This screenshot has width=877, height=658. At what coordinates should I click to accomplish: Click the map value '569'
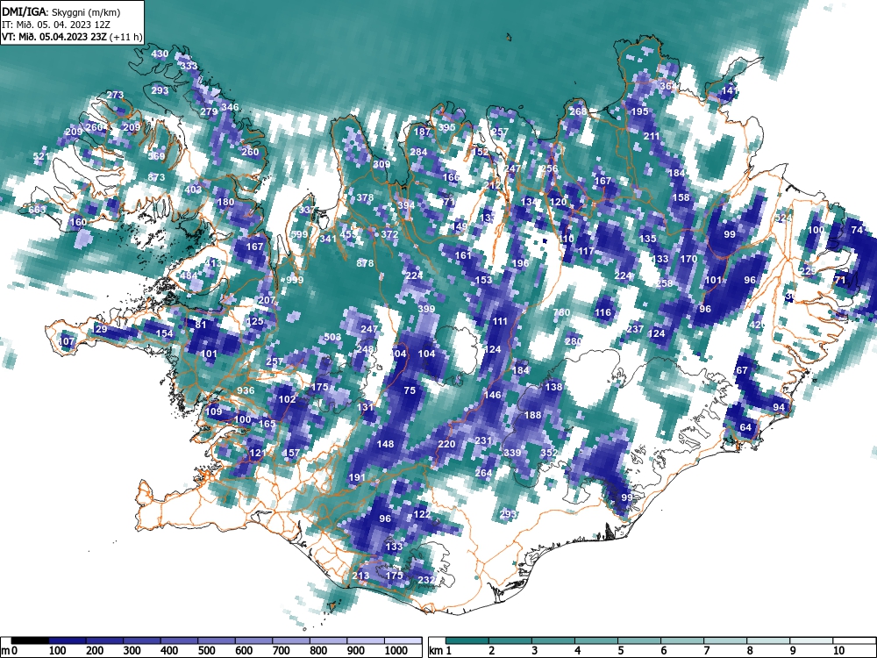pos(157,156)
